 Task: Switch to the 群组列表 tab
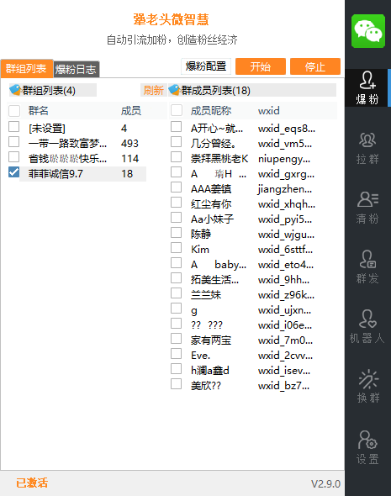(x=27, y=68)
